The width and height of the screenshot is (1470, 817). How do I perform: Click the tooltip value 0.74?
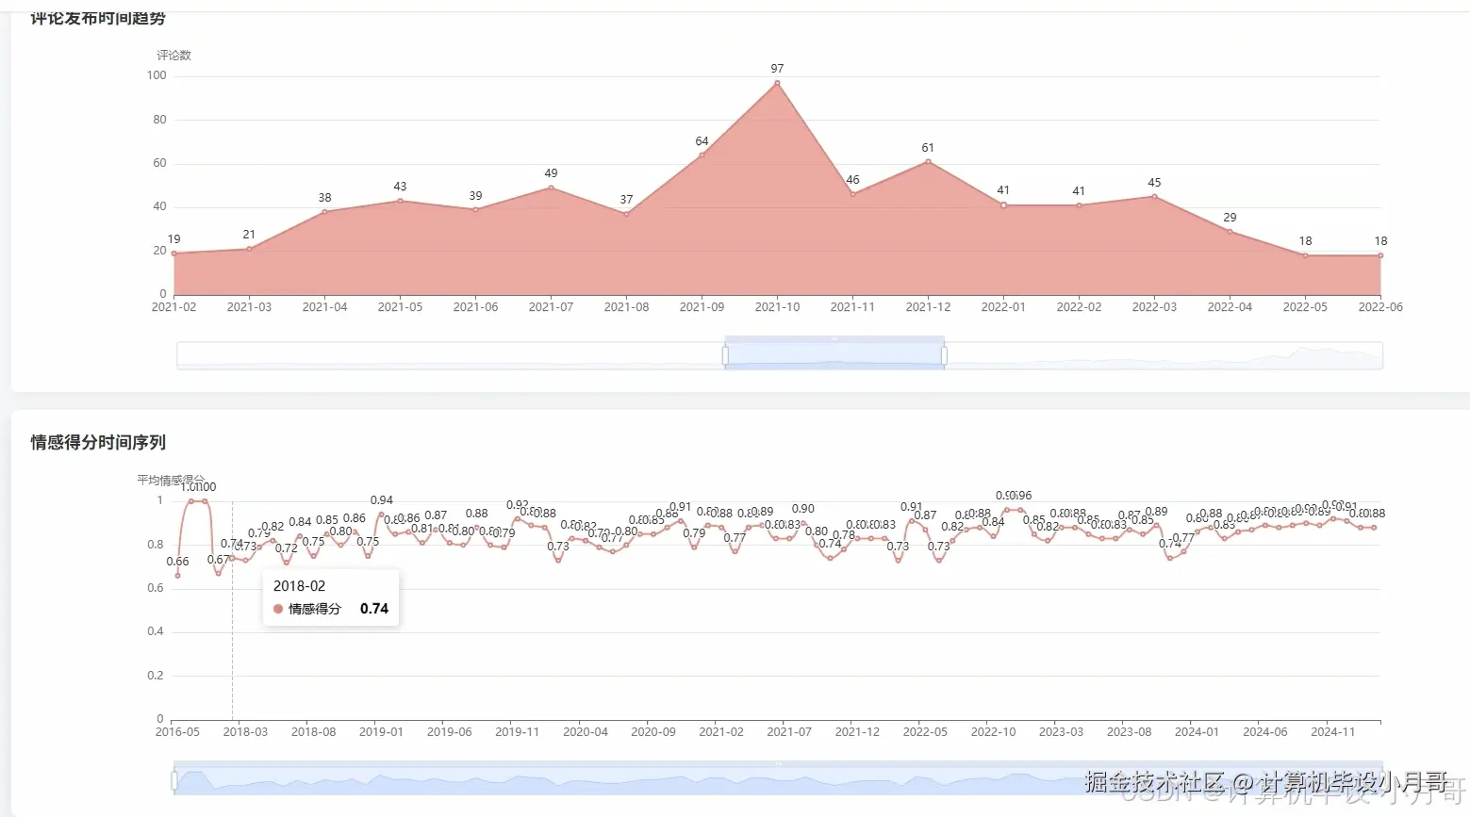374,609
